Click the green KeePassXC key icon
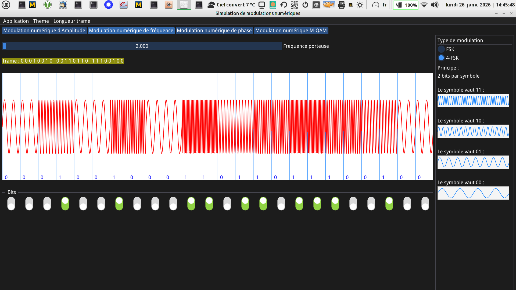 pos(48,5)
